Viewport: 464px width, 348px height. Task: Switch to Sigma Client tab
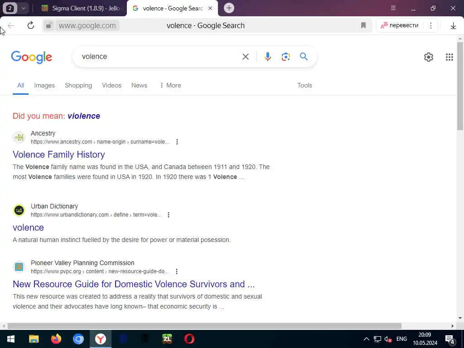(81, 8)
